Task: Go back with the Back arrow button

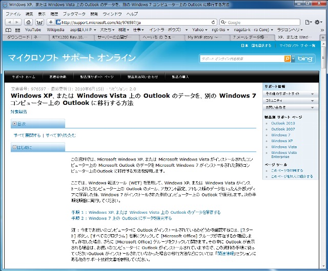Action: click(x=9, y=22)
